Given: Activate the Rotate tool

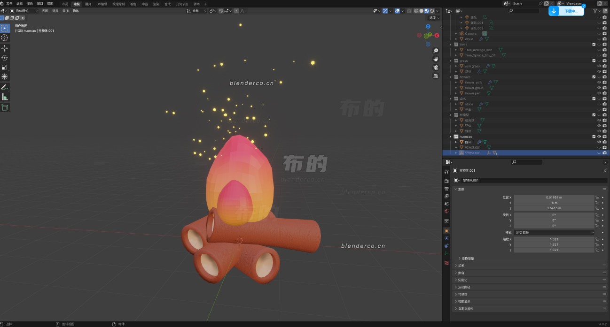Looking at the screenshot, I should tap(5, 58).
